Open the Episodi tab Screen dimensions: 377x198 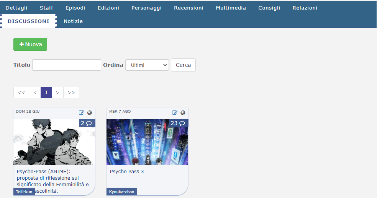click(75, 8)
